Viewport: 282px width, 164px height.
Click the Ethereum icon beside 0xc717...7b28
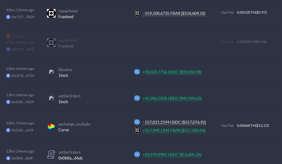(x=8, y=17)
